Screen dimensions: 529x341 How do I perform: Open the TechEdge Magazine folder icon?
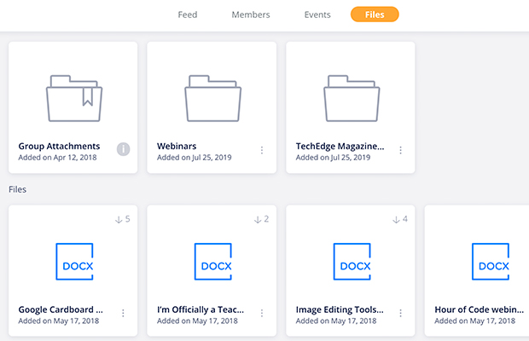click(352, 98)
